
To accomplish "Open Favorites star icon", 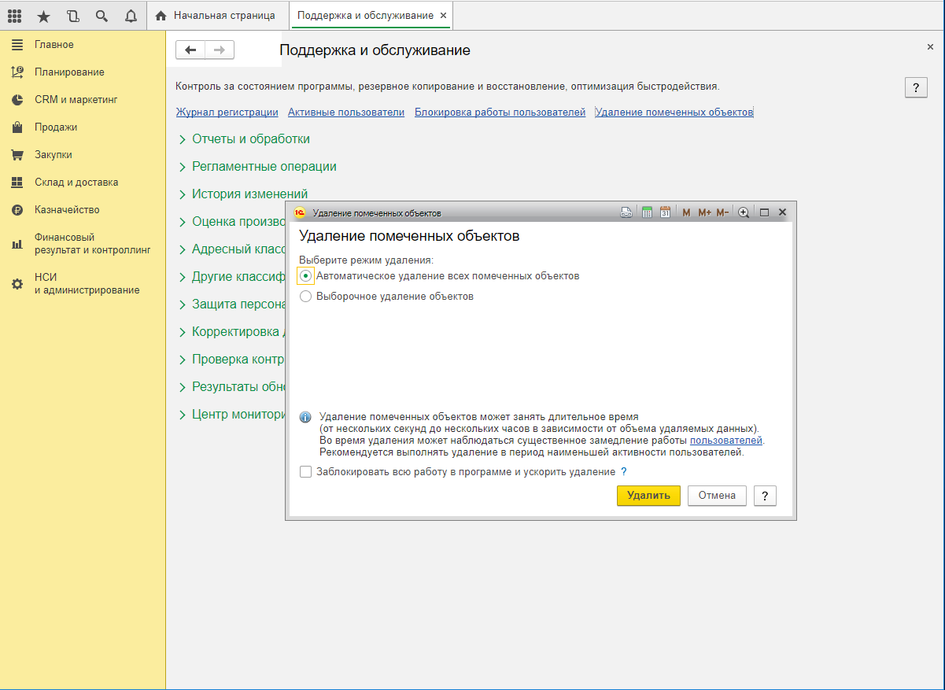I will tap(43, 15).
